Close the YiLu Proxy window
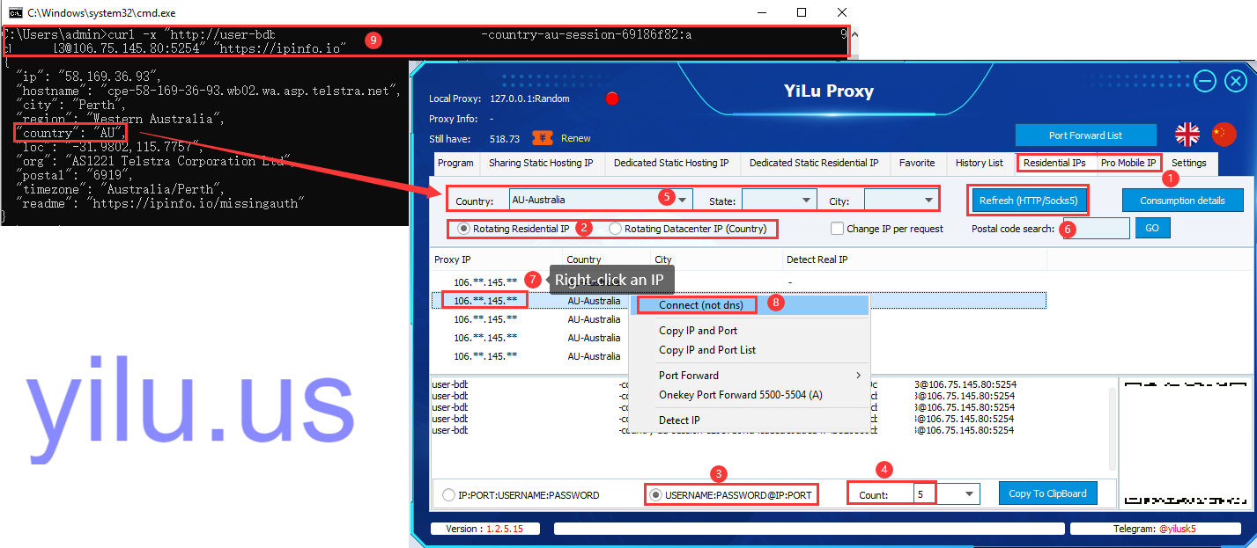The height and width of the screenshot is (548, 1257). tap(1236, 82)
